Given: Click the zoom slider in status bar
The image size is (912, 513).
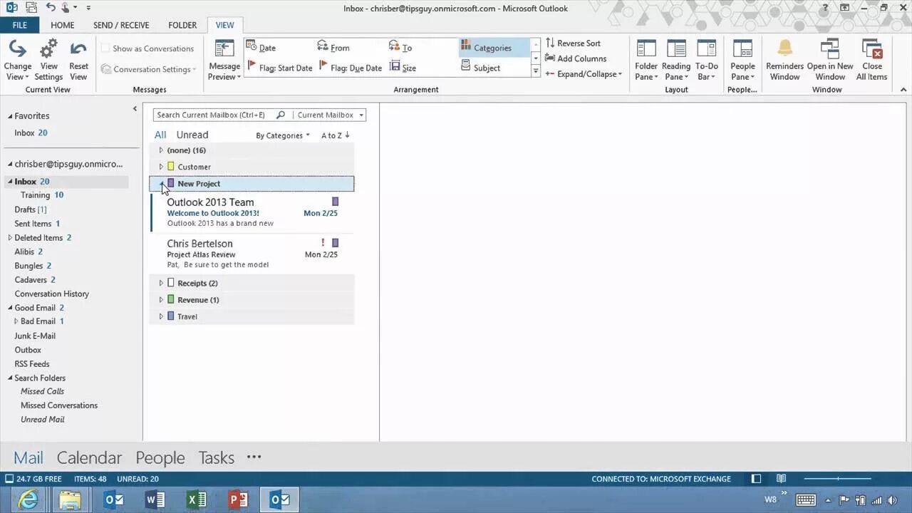Looking at the screenshot, I should [838, 479].
